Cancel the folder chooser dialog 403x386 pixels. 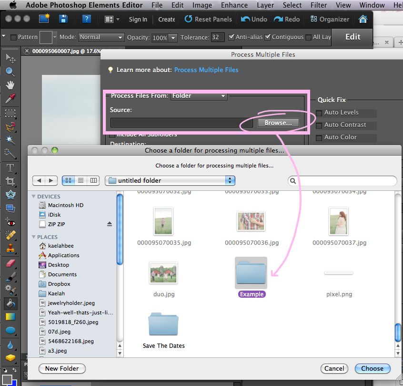coord(334,368)
